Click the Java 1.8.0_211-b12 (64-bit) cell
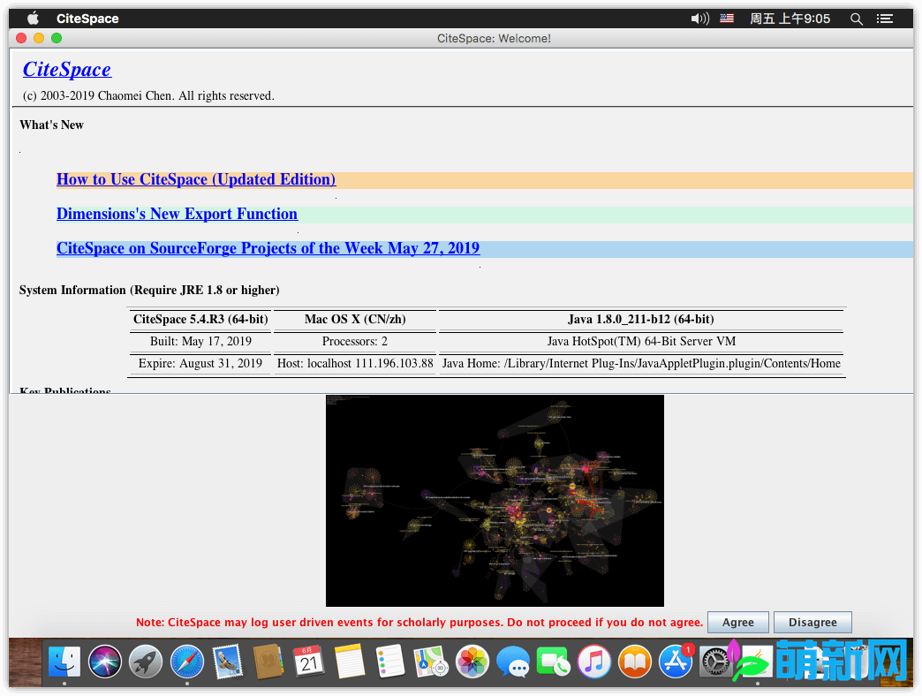922x696 pixels. coord(641,319)
